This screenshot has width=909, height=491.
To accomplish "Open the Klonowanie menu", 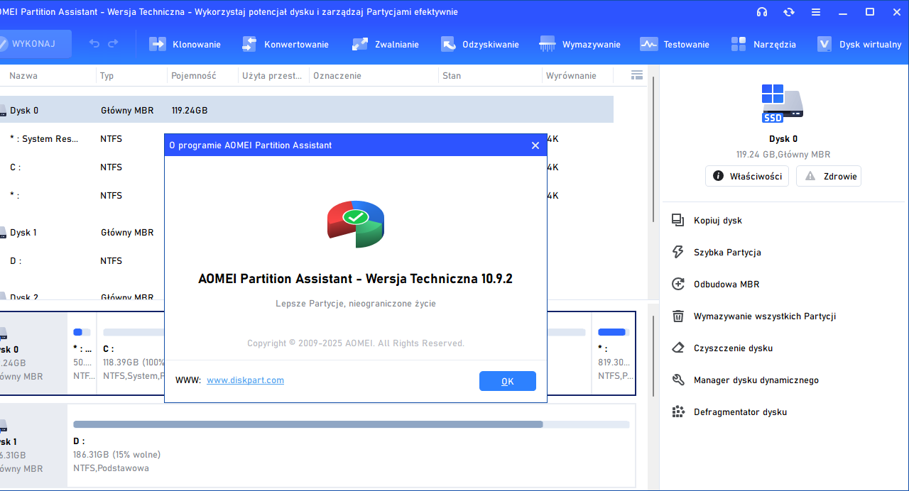I will pyautogui.click(x=185, y=44).
